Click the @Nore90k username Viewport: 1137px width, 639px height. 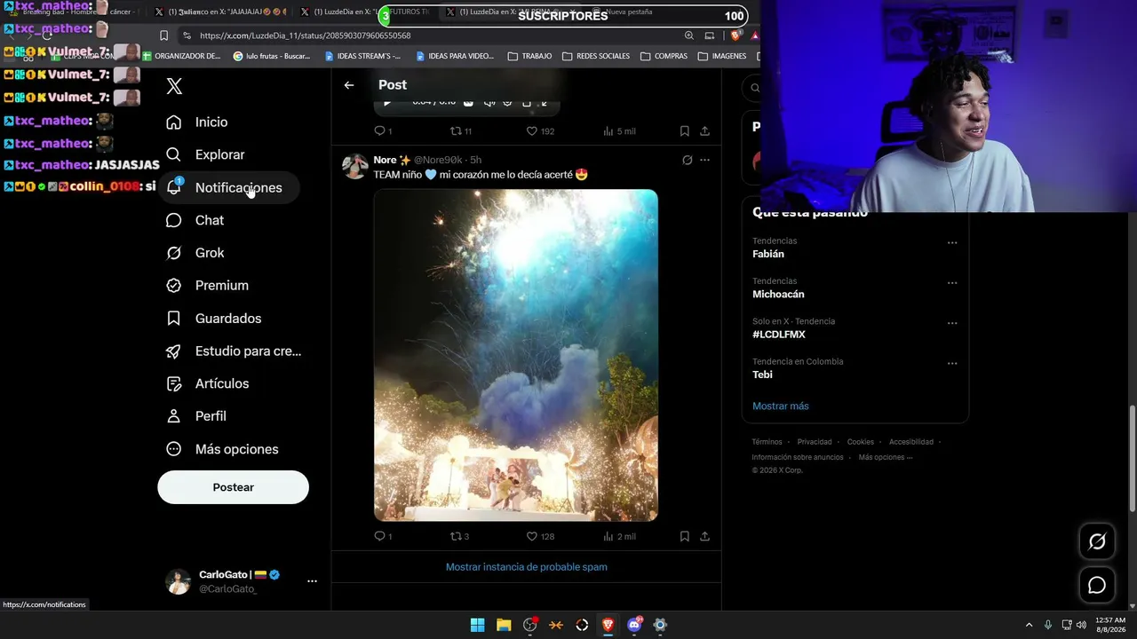pos(438,160)
